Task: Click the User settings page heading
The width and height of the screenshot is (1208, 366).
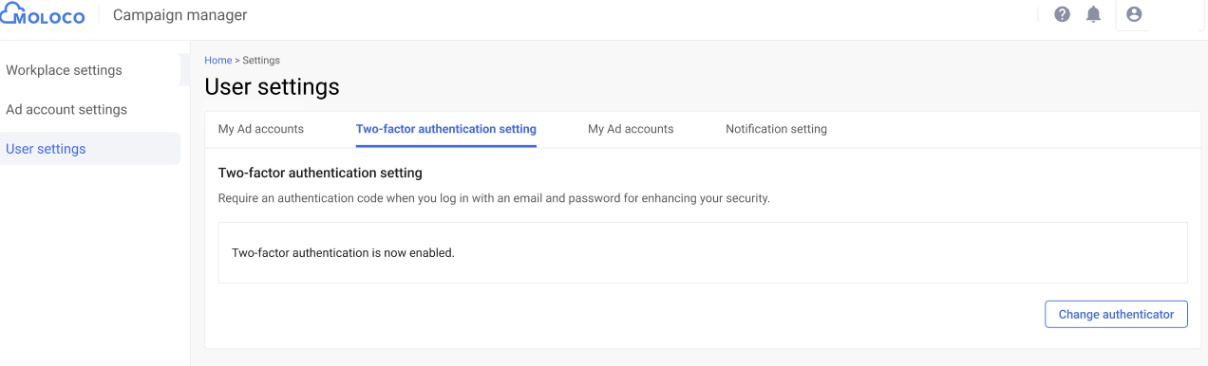Action: pos(272,87)
